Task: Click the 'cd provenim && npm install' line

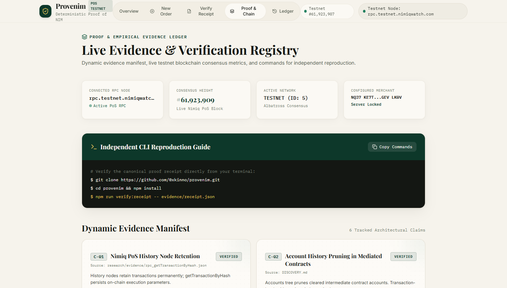Action: coord(126,188)
